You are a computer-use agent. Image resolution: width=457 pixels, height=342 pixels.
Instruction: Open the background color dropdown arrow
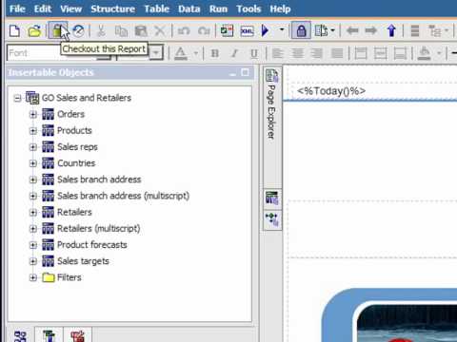coord(439,53)
